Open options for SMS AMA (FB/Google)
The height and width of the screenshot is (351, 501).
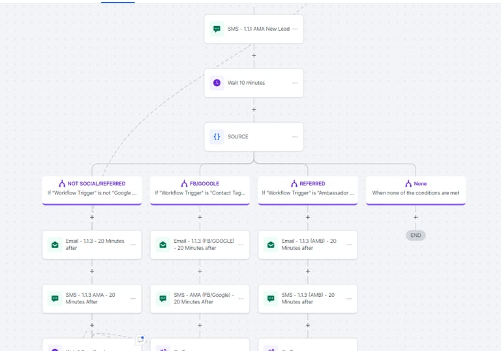[x=241, y=299]
